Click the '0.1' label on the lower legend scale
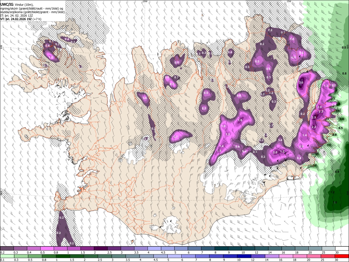This screenshot has height=262, width=349. 2,260
